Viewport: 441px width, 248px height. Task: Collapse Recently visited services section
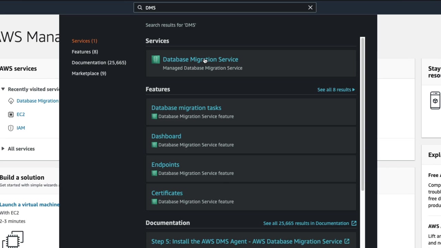pos(3,89)
